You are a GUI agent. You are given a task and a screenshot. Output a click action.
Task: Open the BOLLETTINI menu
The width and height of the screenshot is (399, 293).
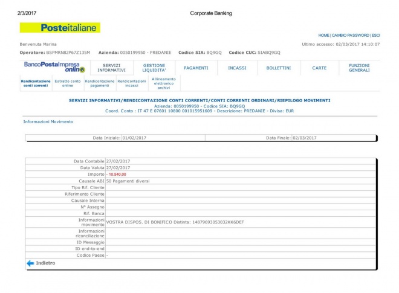pos(278,68)
